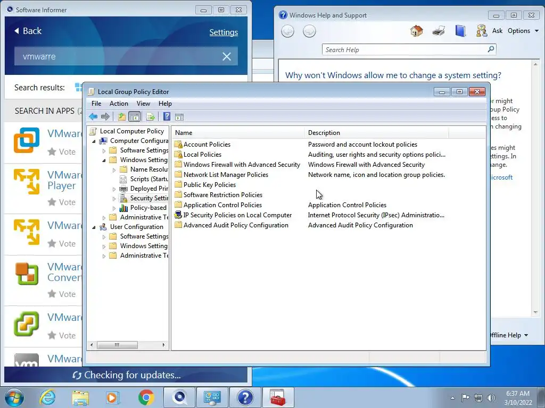Toggle the Show/Hide Console Tree toolbar icon

pyautogui.click(x=134, y=116)
